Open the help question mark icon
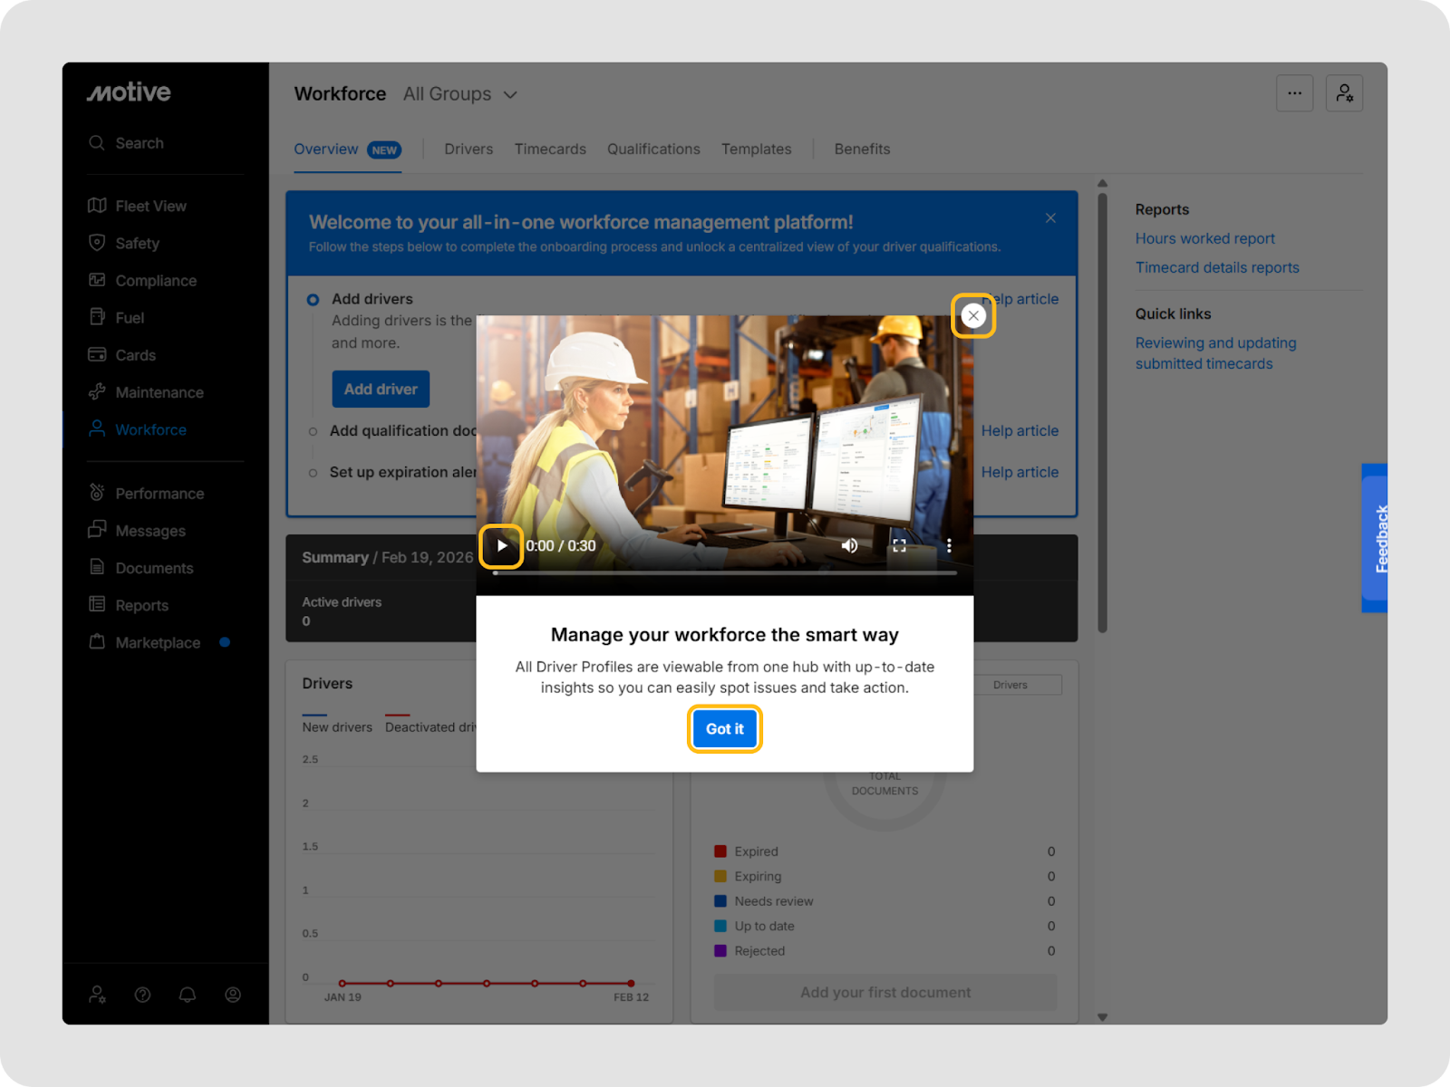This screenshot has width=1450, height=1087. click(142, 995)
